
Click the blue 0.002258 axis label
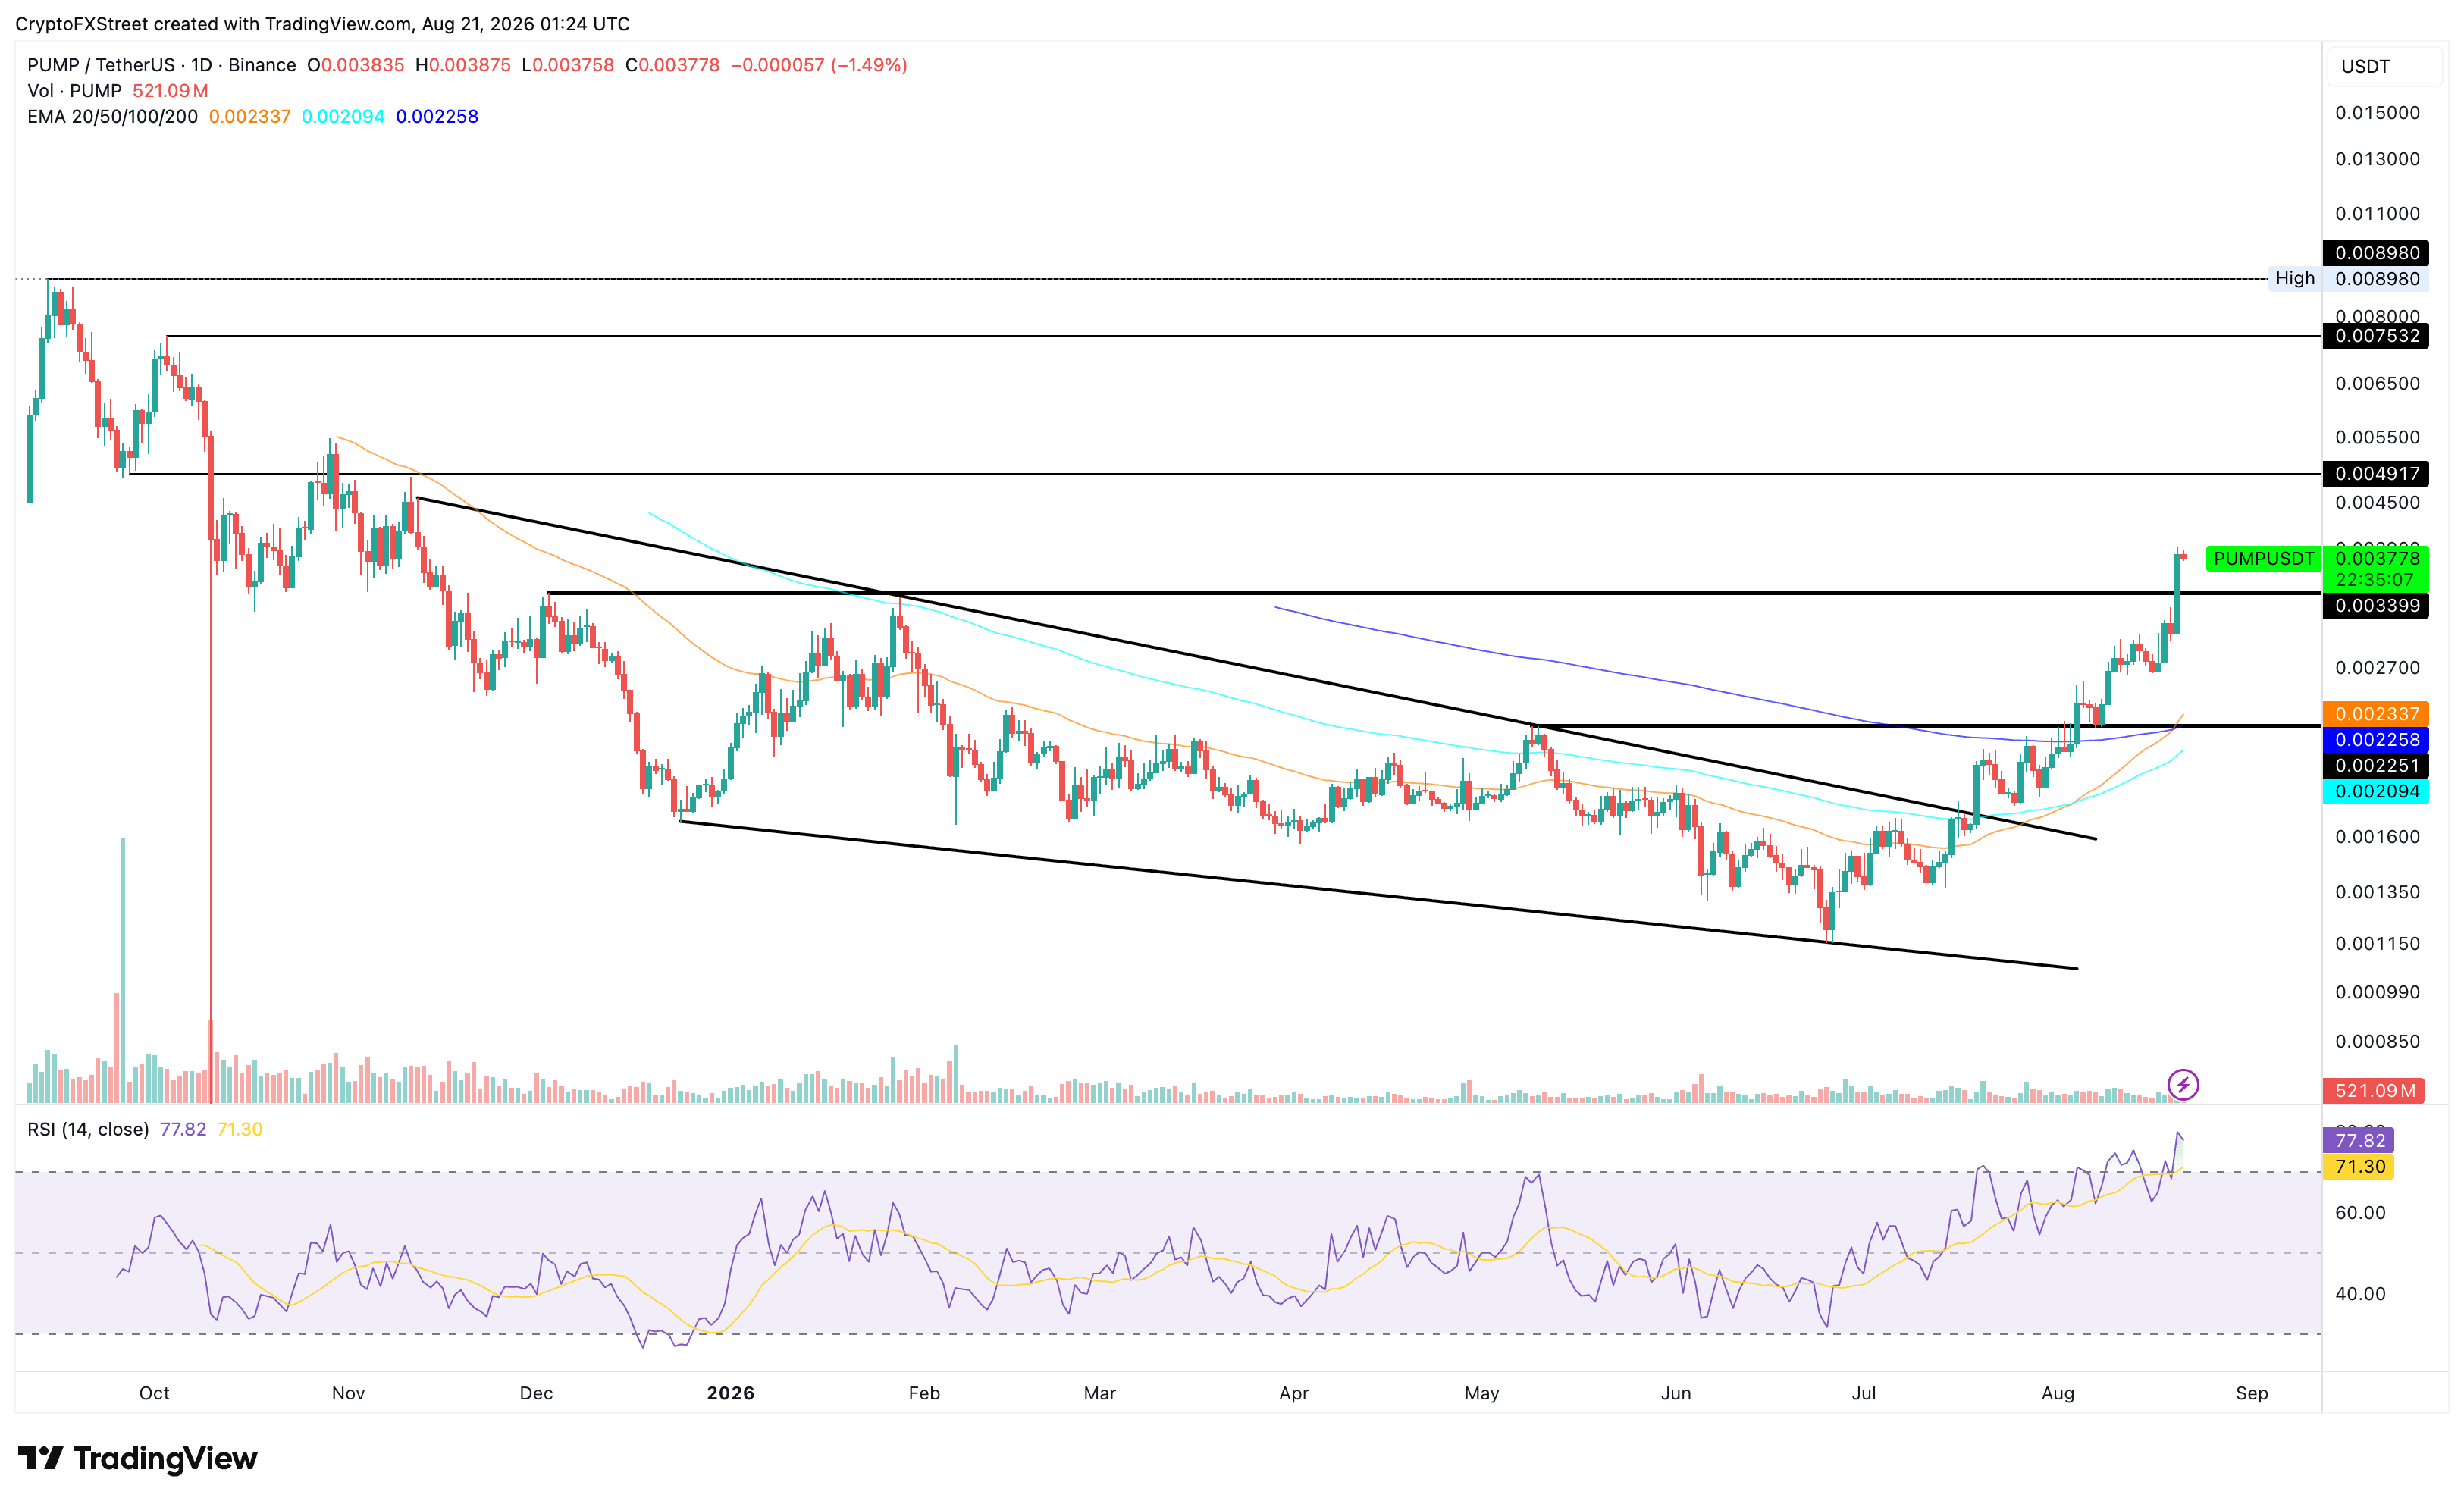tap(2376, 740)
